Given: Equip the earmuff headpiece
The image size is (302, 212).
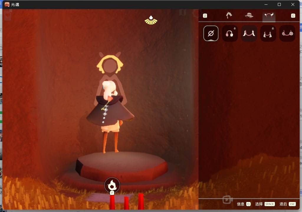Looking at the screenshot, I should 229,33.
